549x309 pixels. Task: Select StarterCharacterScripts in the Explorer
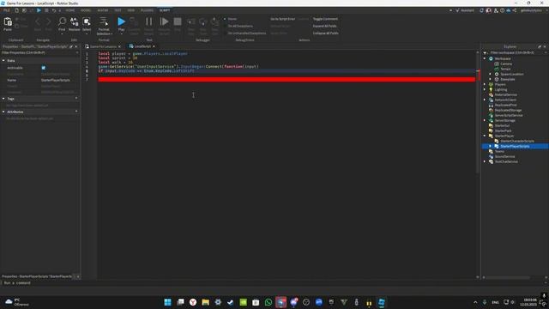point(516,141)
